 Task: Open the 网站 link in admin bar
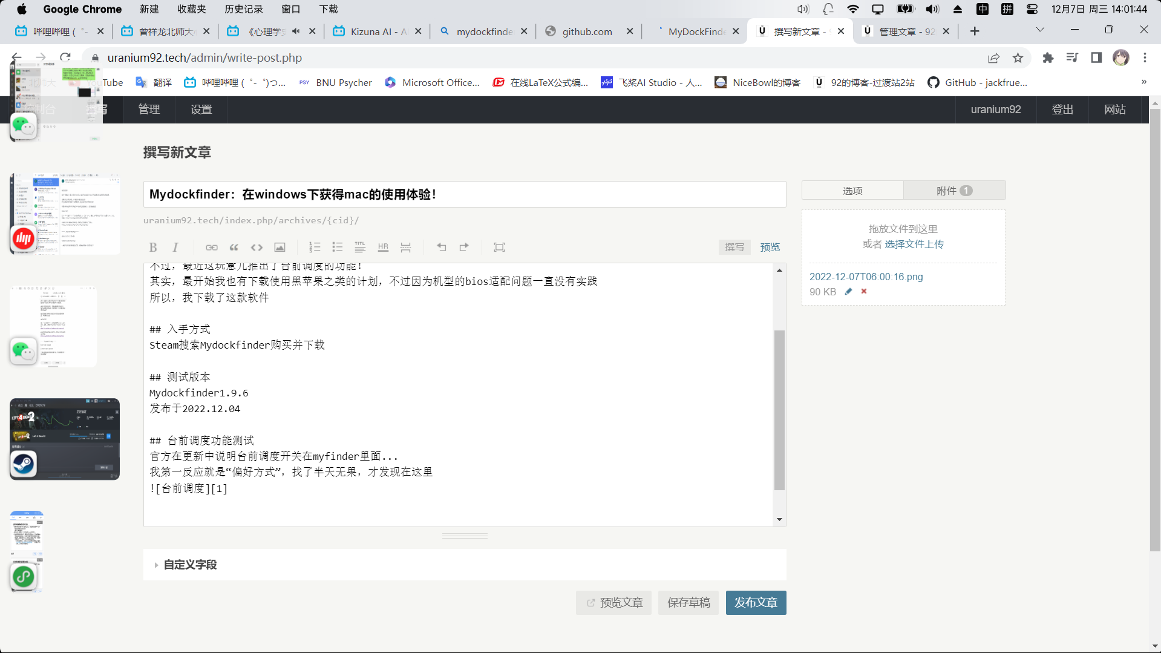(x=1114, y=110)
